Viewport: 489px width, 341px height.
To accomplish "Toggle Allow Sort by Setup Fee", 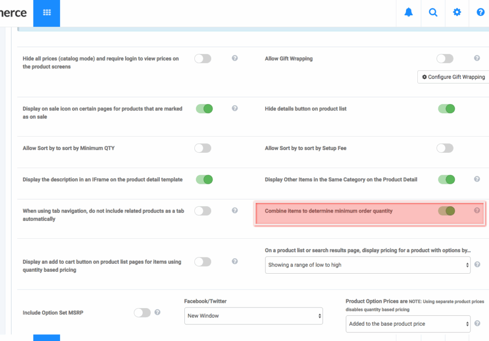I will tap(445, 148).
